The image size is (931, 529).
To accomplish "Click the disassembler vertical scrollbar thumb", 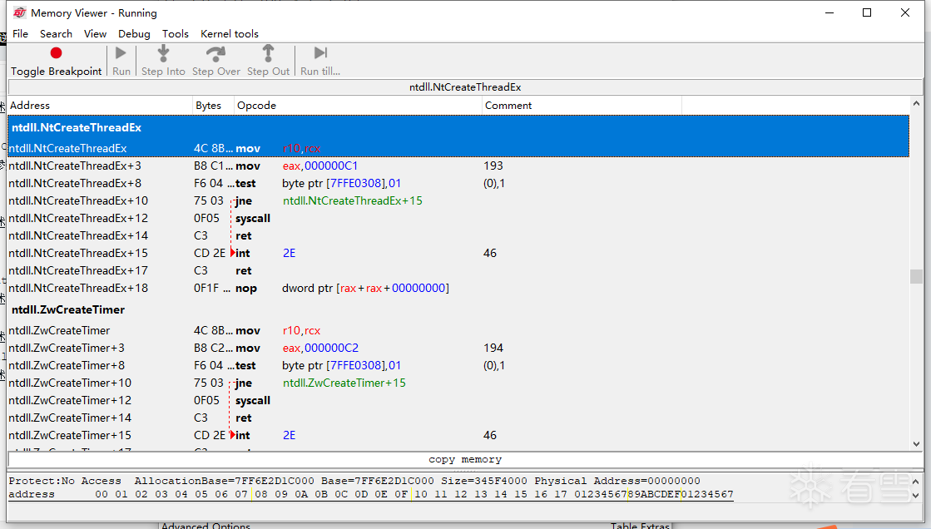I will tap(916, 277).
